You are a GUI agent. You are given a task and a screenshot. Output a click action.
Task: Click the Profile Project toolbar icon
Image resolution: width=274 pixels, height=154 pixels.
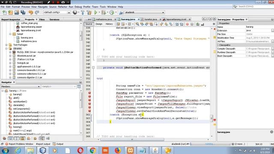(112, 12)
